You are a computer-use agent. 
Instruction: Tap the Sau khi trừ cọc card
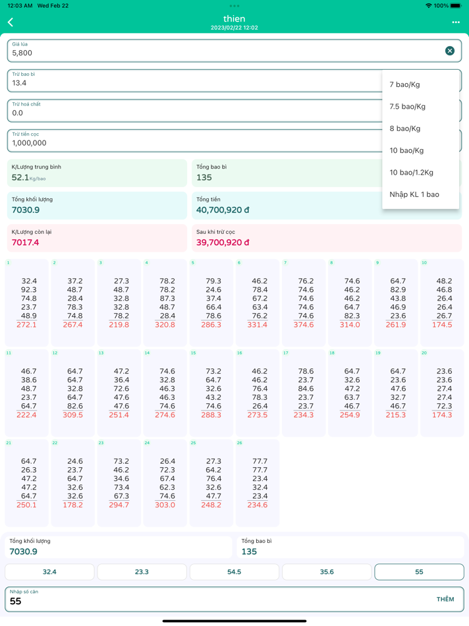click(327, 238)
